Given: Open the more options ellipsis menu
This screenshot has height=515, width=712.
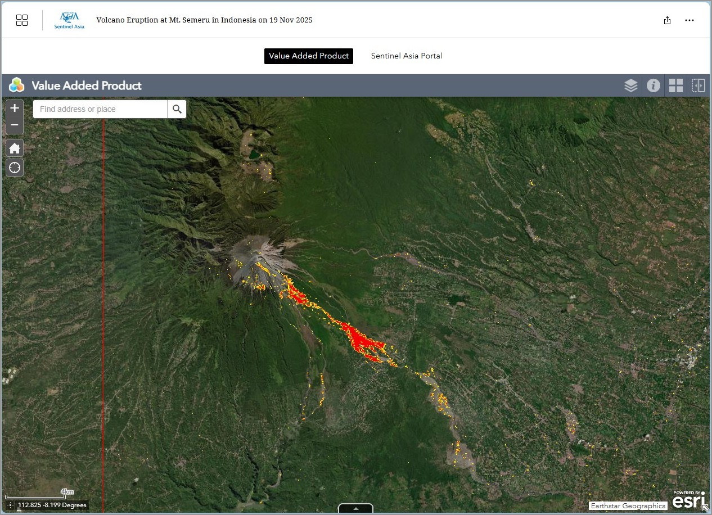Looking at the screenshot, I should [x=690, y=20].
